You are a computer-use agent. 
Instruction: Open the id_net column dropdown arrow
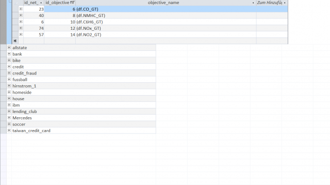[41, 3]
